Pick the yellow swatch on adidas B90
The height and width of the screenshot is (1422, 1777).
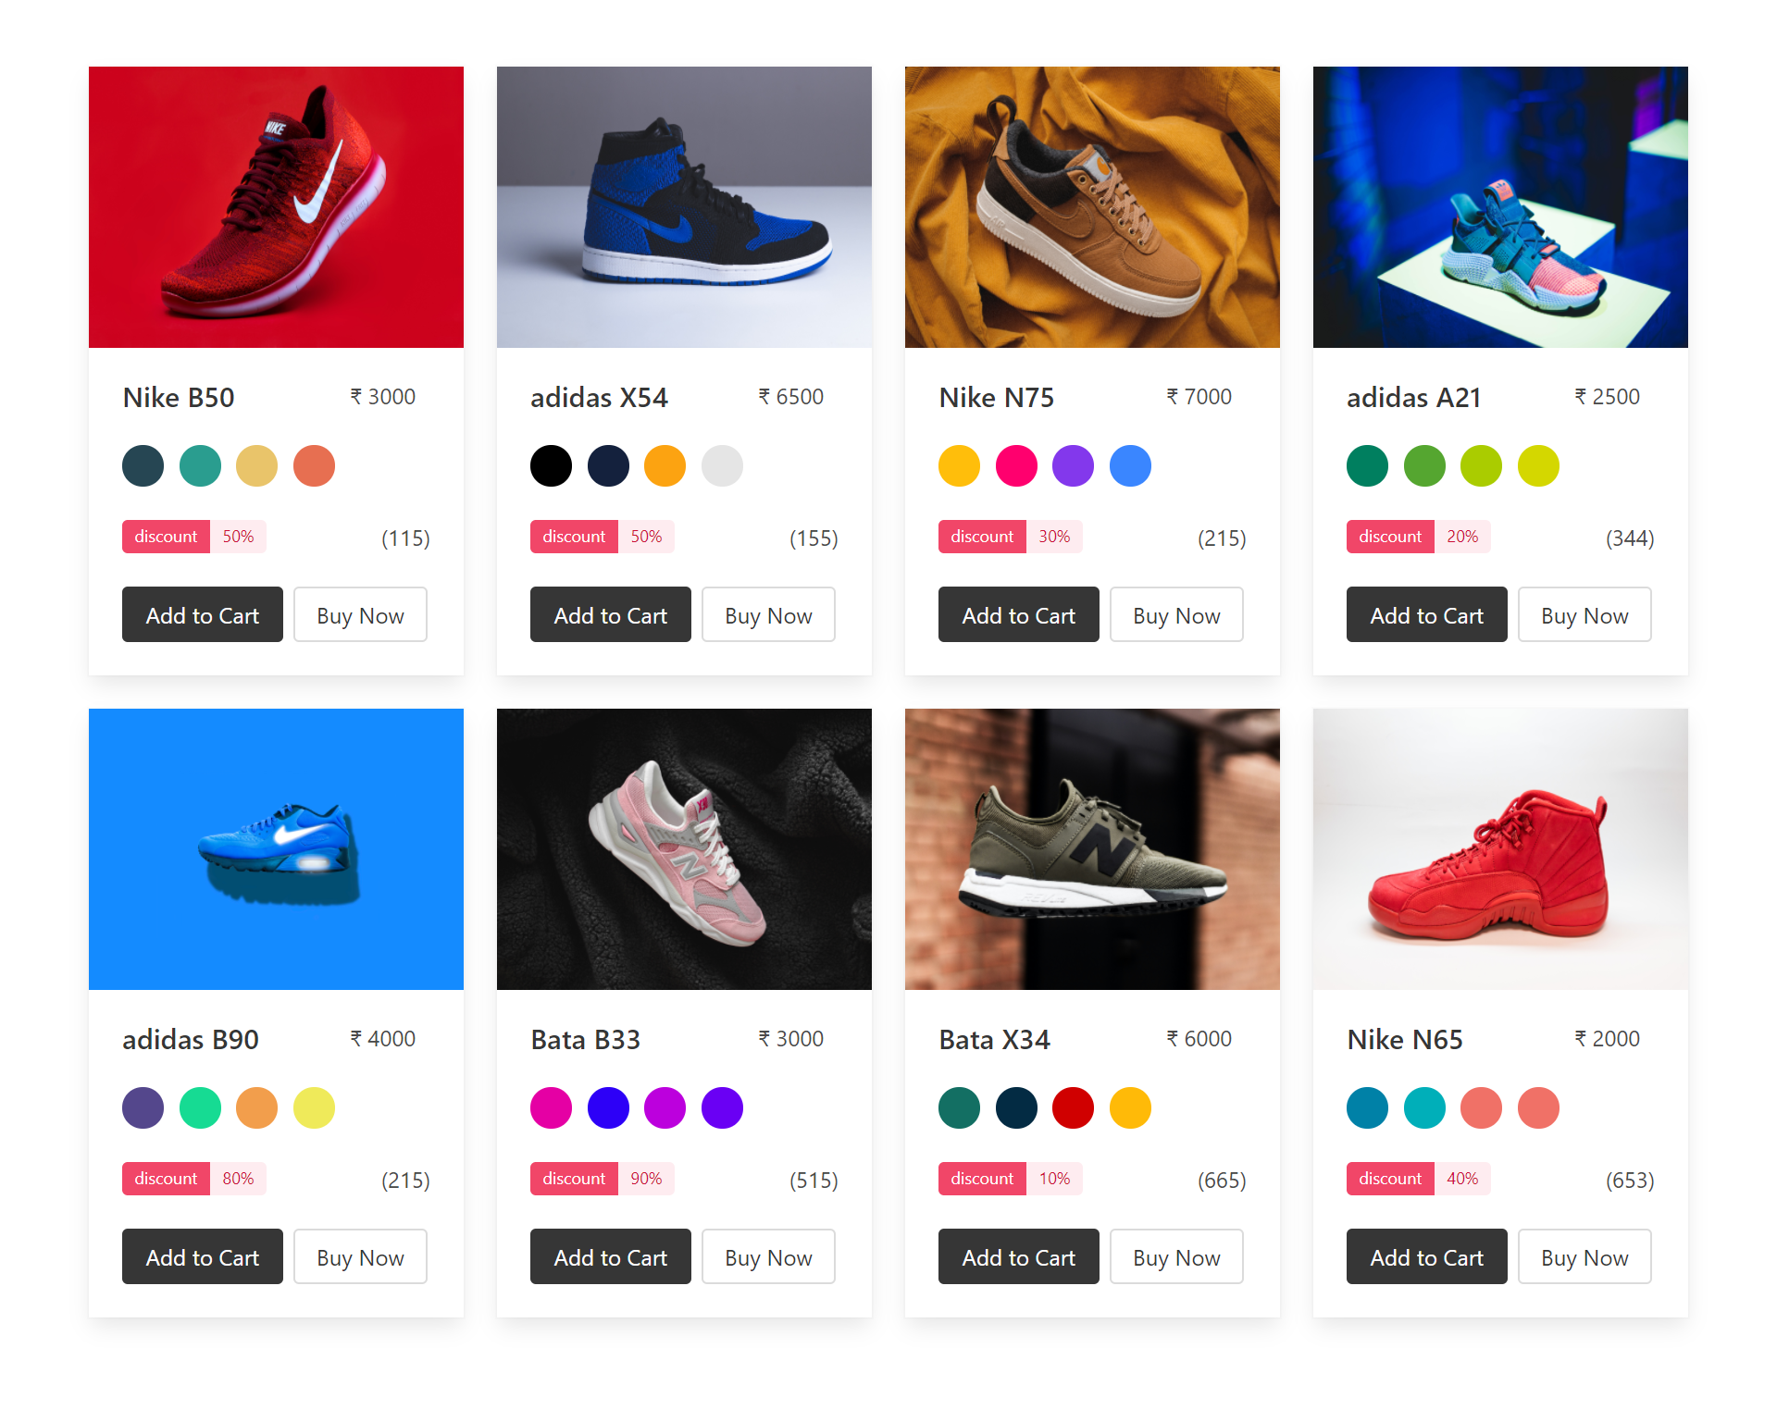click(314, 1107)
